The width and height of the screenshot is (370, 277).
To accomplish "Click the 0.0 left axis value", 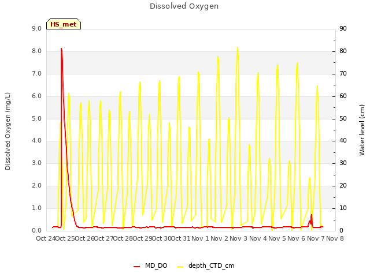I will click(36, 231).
